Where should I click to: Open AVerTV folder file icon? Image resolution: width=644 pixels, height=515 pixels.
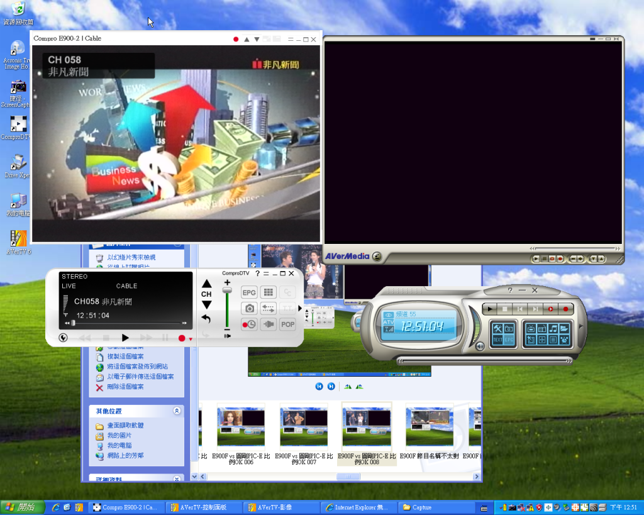(564, 328)
